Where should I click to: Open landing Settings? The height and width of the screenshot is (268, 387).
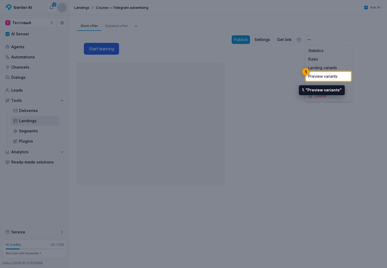click(262, 40)
